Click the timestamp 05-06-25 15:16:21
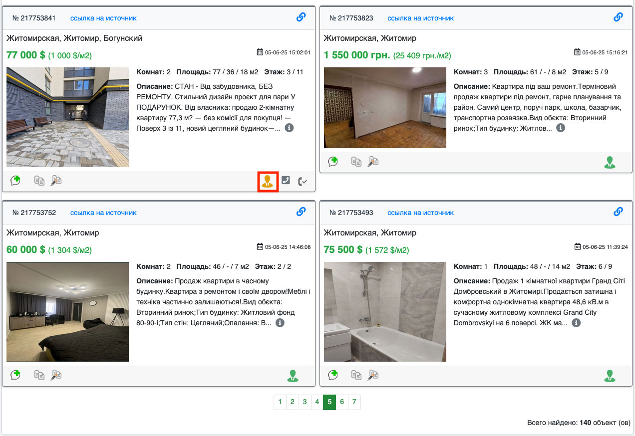Screen dimensions: 635x436 coord(605,52)
